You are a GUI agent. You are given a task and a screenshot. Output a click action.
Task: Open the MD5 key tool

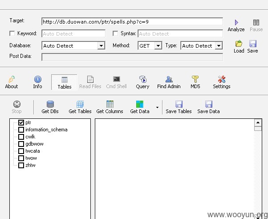pyautogui.click(x=195, y=82)
